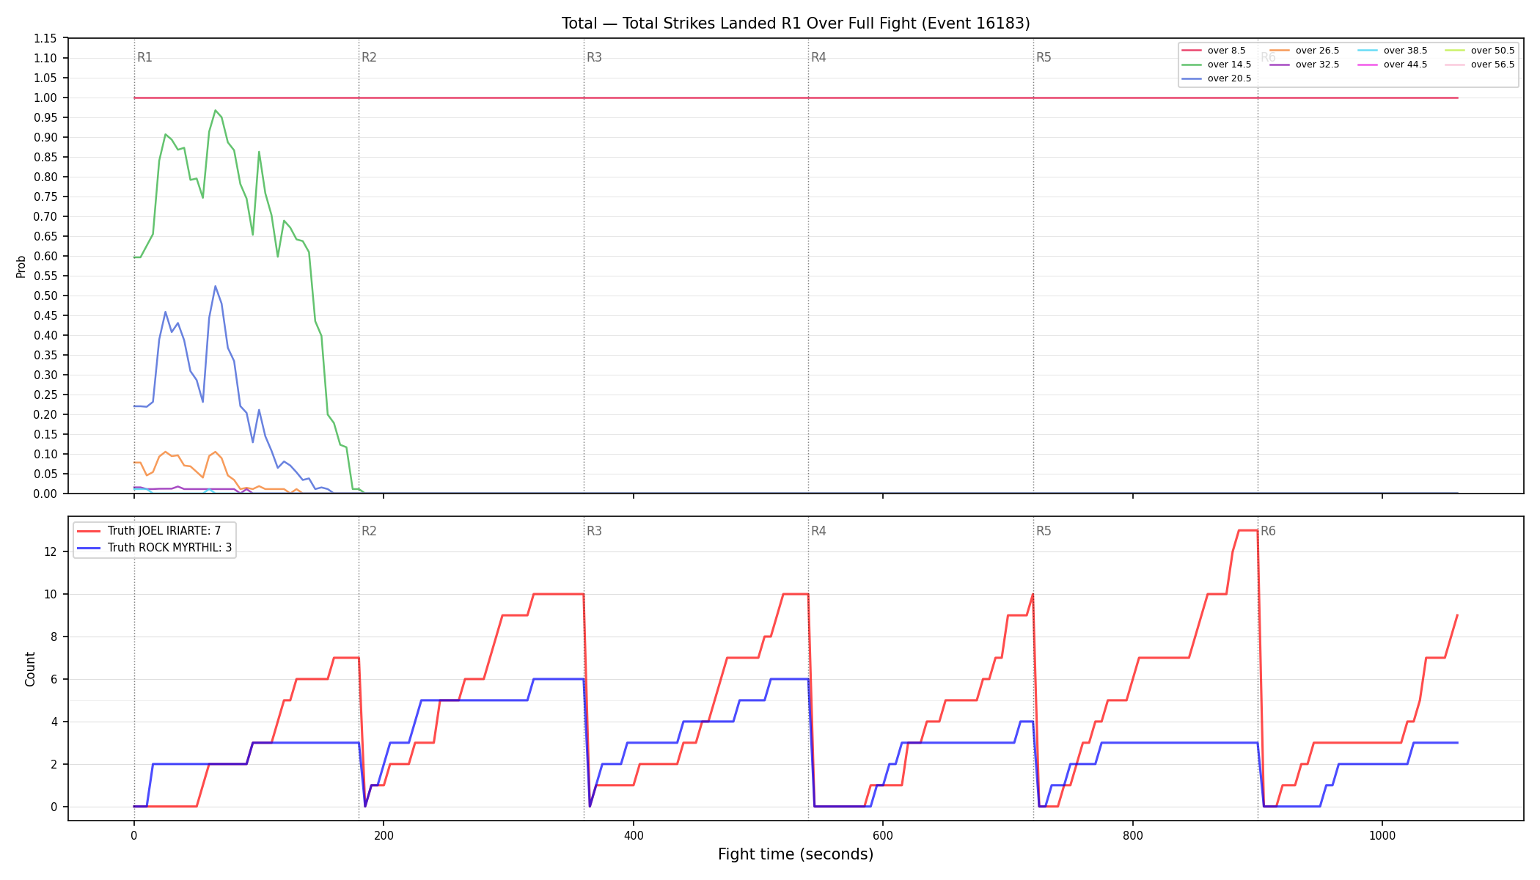
Task: Click the 6 tick on the Count axis
Action: tap(54, 679)
